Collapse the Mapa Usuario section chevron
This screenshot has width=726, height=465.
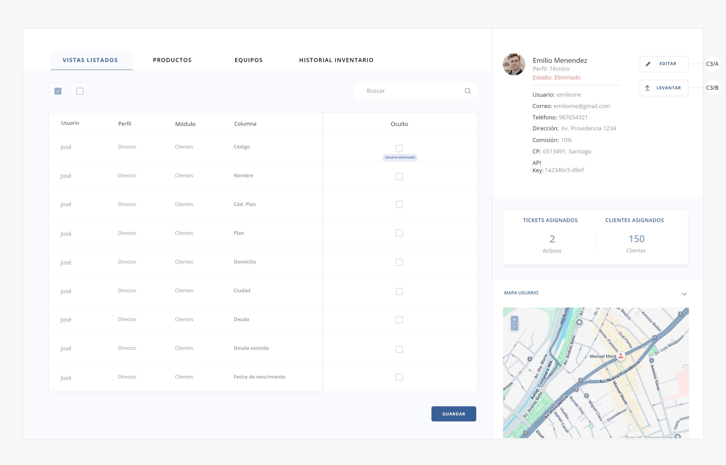tap(684, 294)
